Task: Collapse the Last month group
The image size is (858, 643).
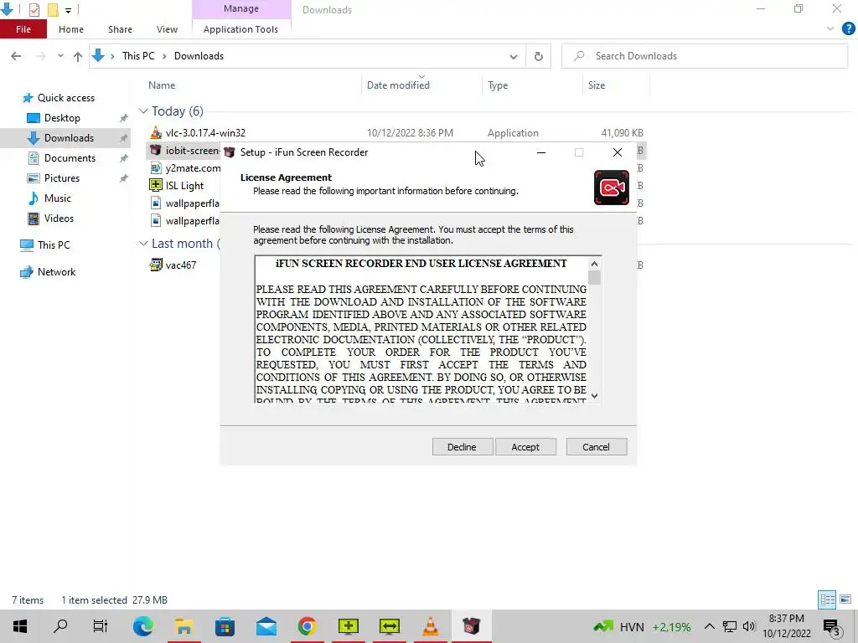Action: pos(143,244)
